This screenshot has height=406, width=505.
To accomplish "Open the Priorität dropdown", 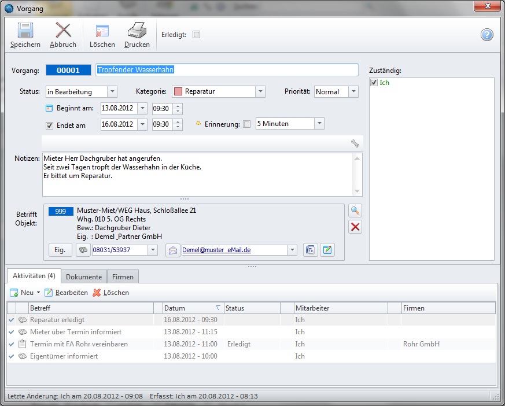I will point(353,91).
